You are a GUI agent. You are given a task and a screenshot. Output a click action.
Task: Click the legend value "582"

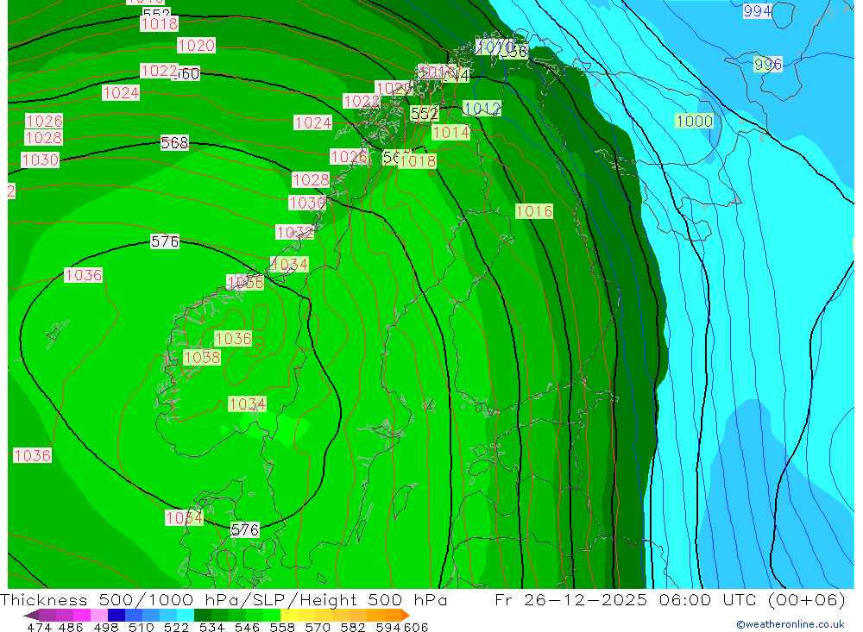(352, 627)
